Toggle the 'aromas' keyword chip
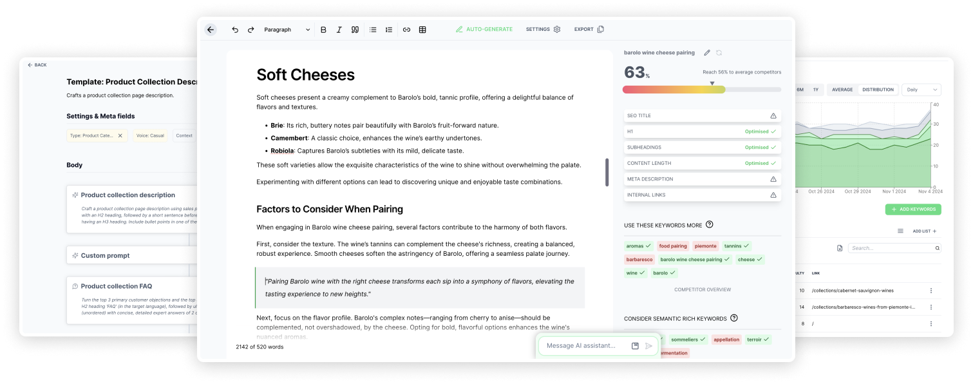Image resolution: width=973 pixels, height=384 pixels. [638, 245]
